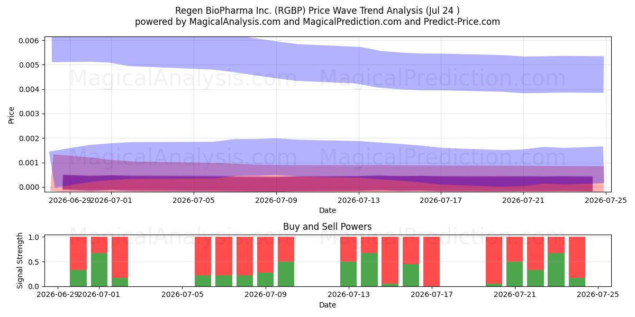Click the 'Signal Strength' y-axis label
This screenshot has width=635, height=317.
pyautogui.click(x=20, y=260)
